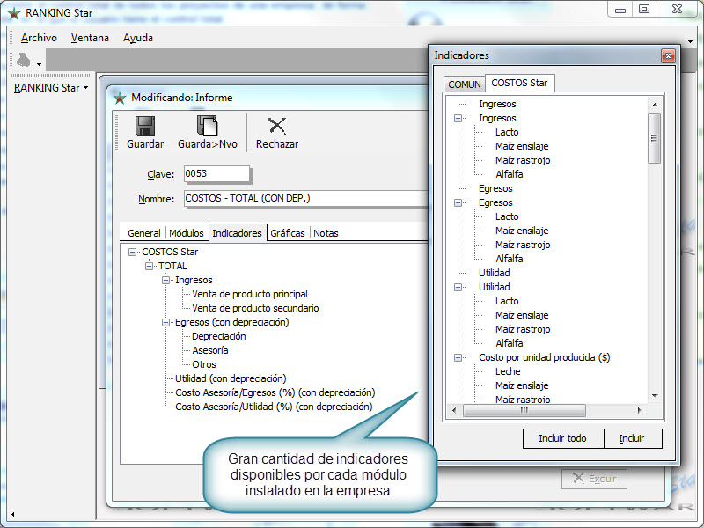Select 'Maíz ensilaje' under Costo por unidad producida

coord(522,385)
